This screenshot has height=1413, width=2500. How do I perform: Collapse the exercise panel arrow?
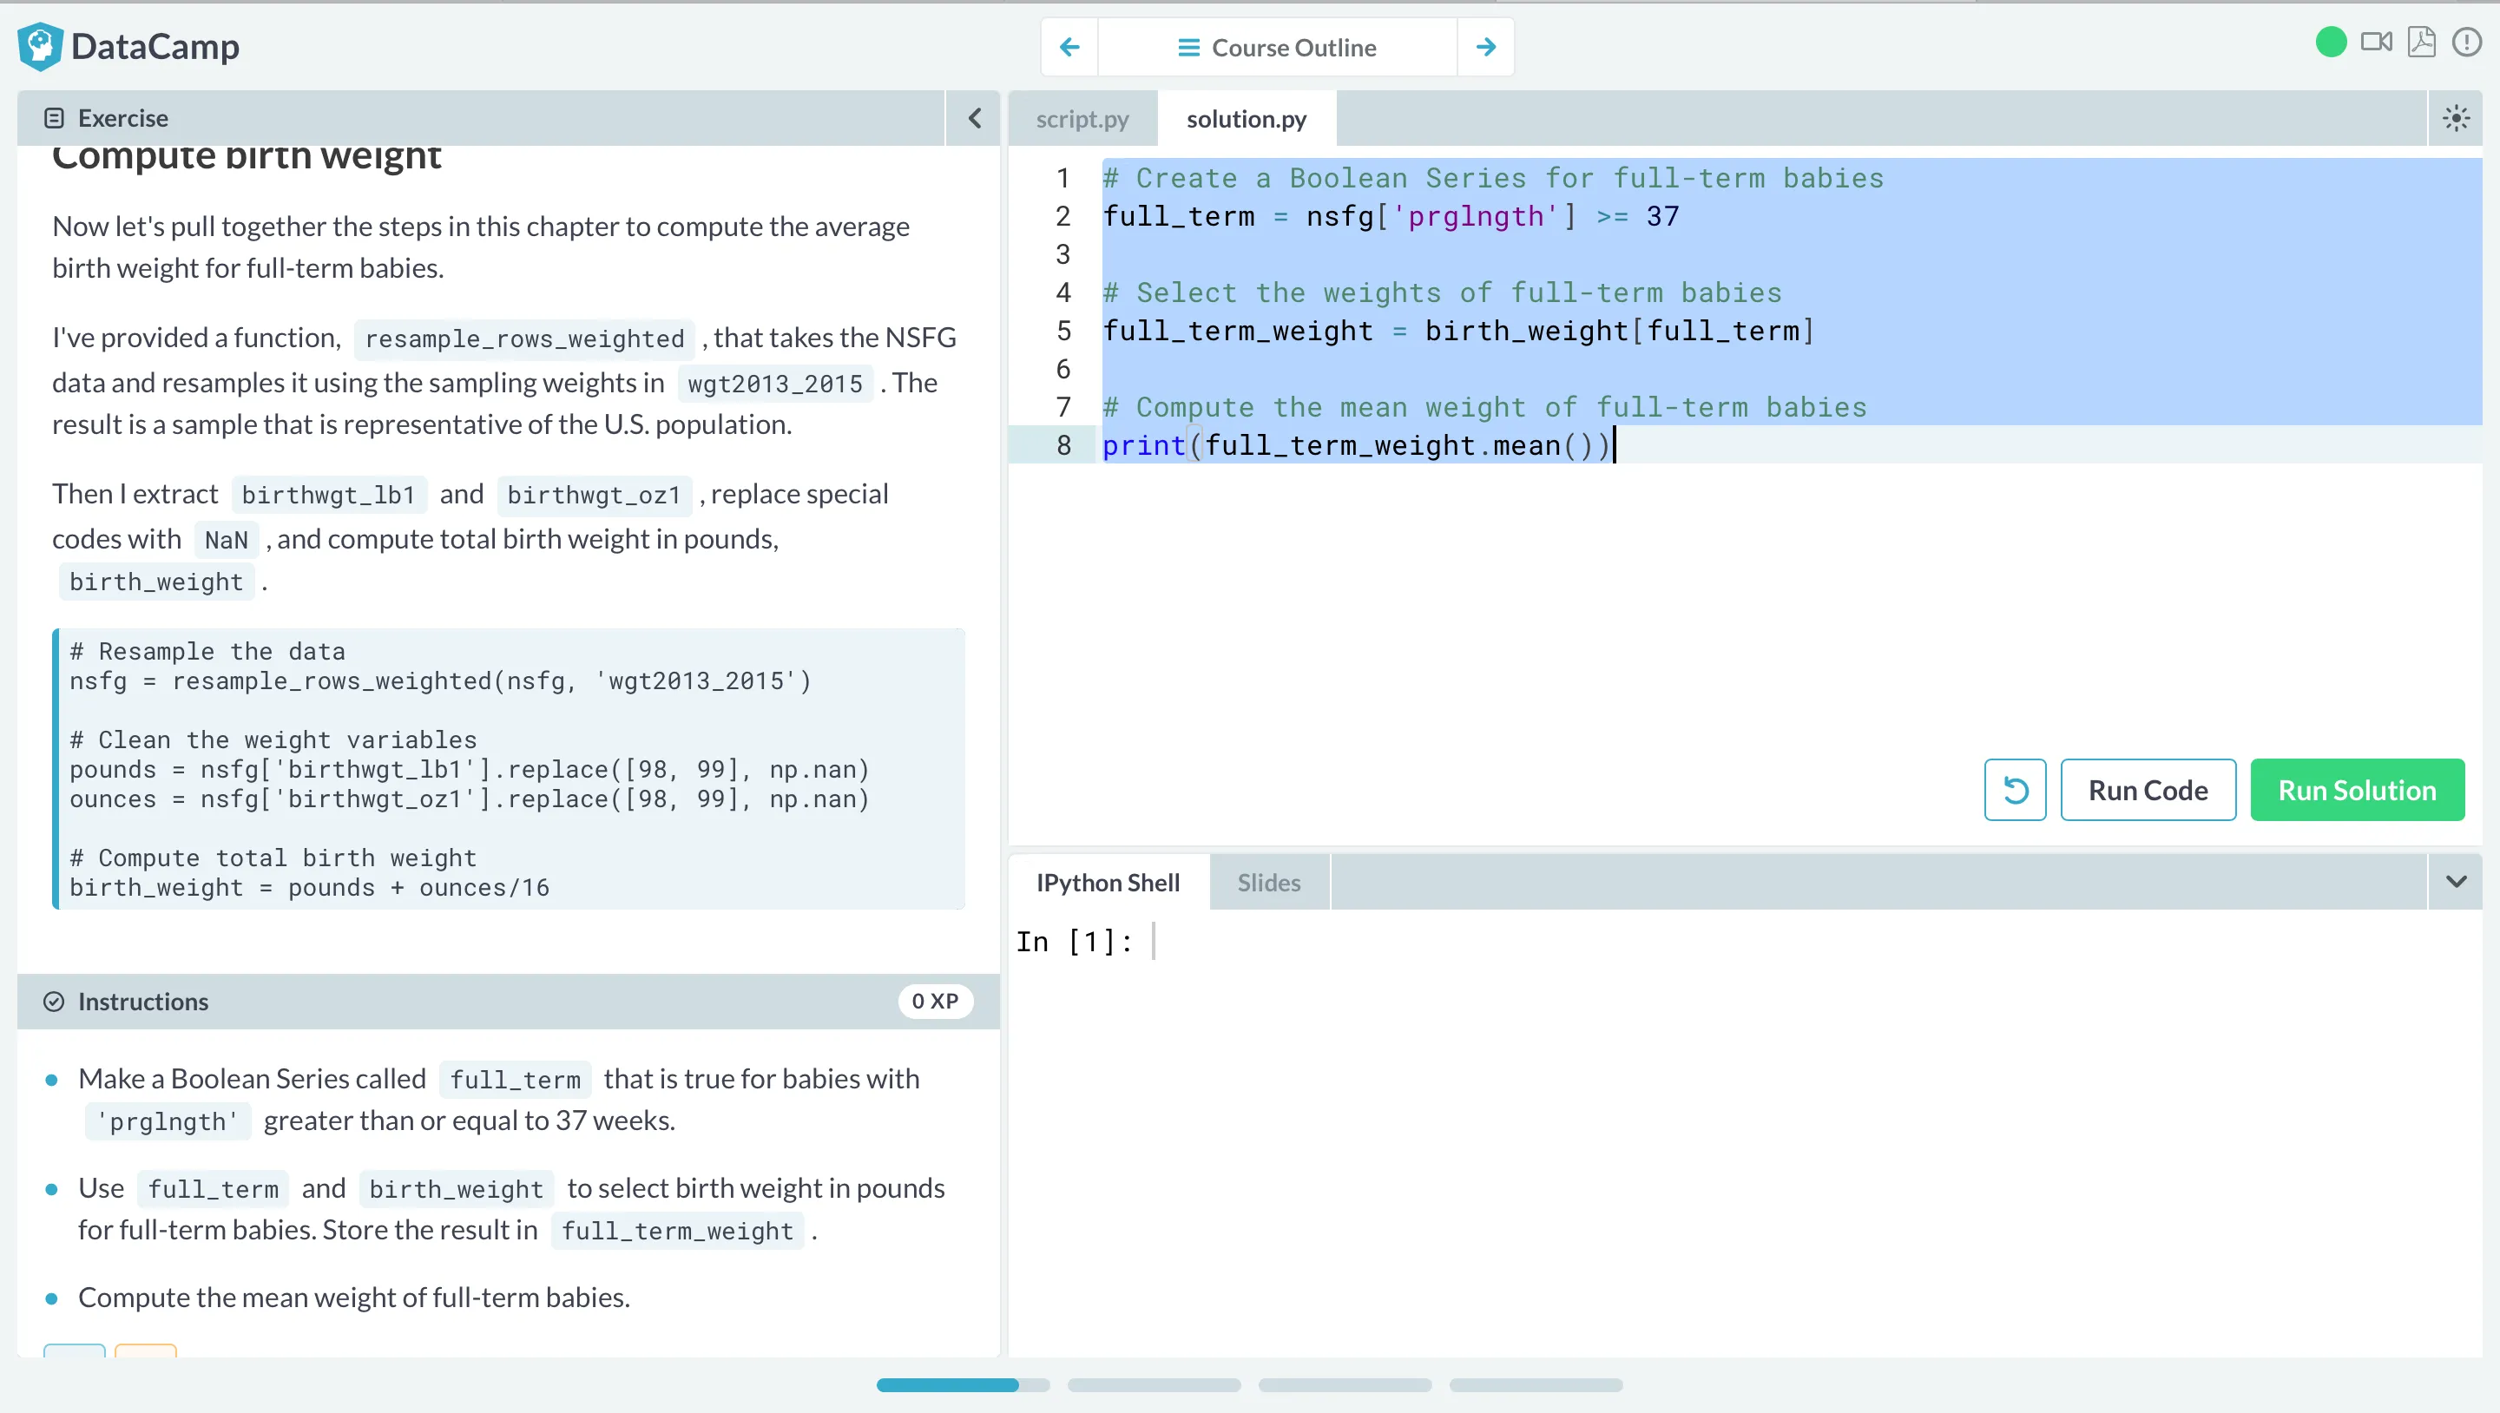[976, 117]
